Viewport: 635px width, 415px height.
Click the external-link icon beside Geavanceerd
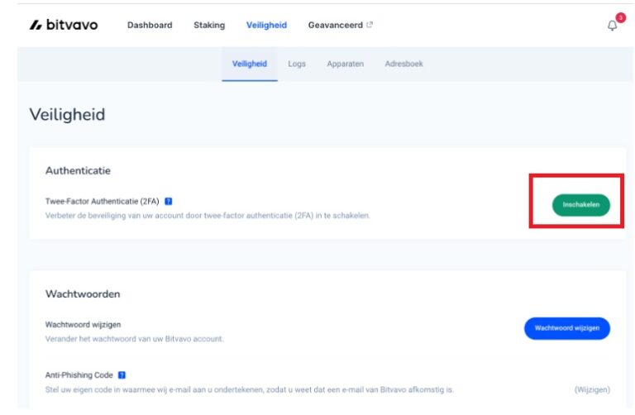(370, 25)
